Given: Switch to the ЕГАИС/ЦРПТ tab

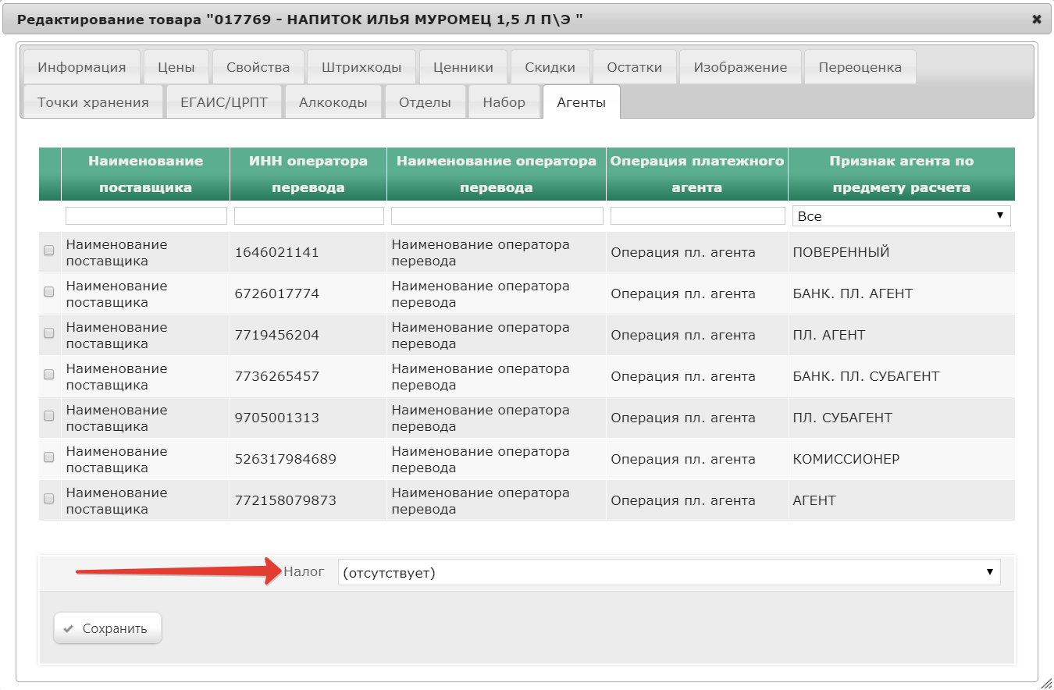Looking at the screenshot, I should 225,102.
